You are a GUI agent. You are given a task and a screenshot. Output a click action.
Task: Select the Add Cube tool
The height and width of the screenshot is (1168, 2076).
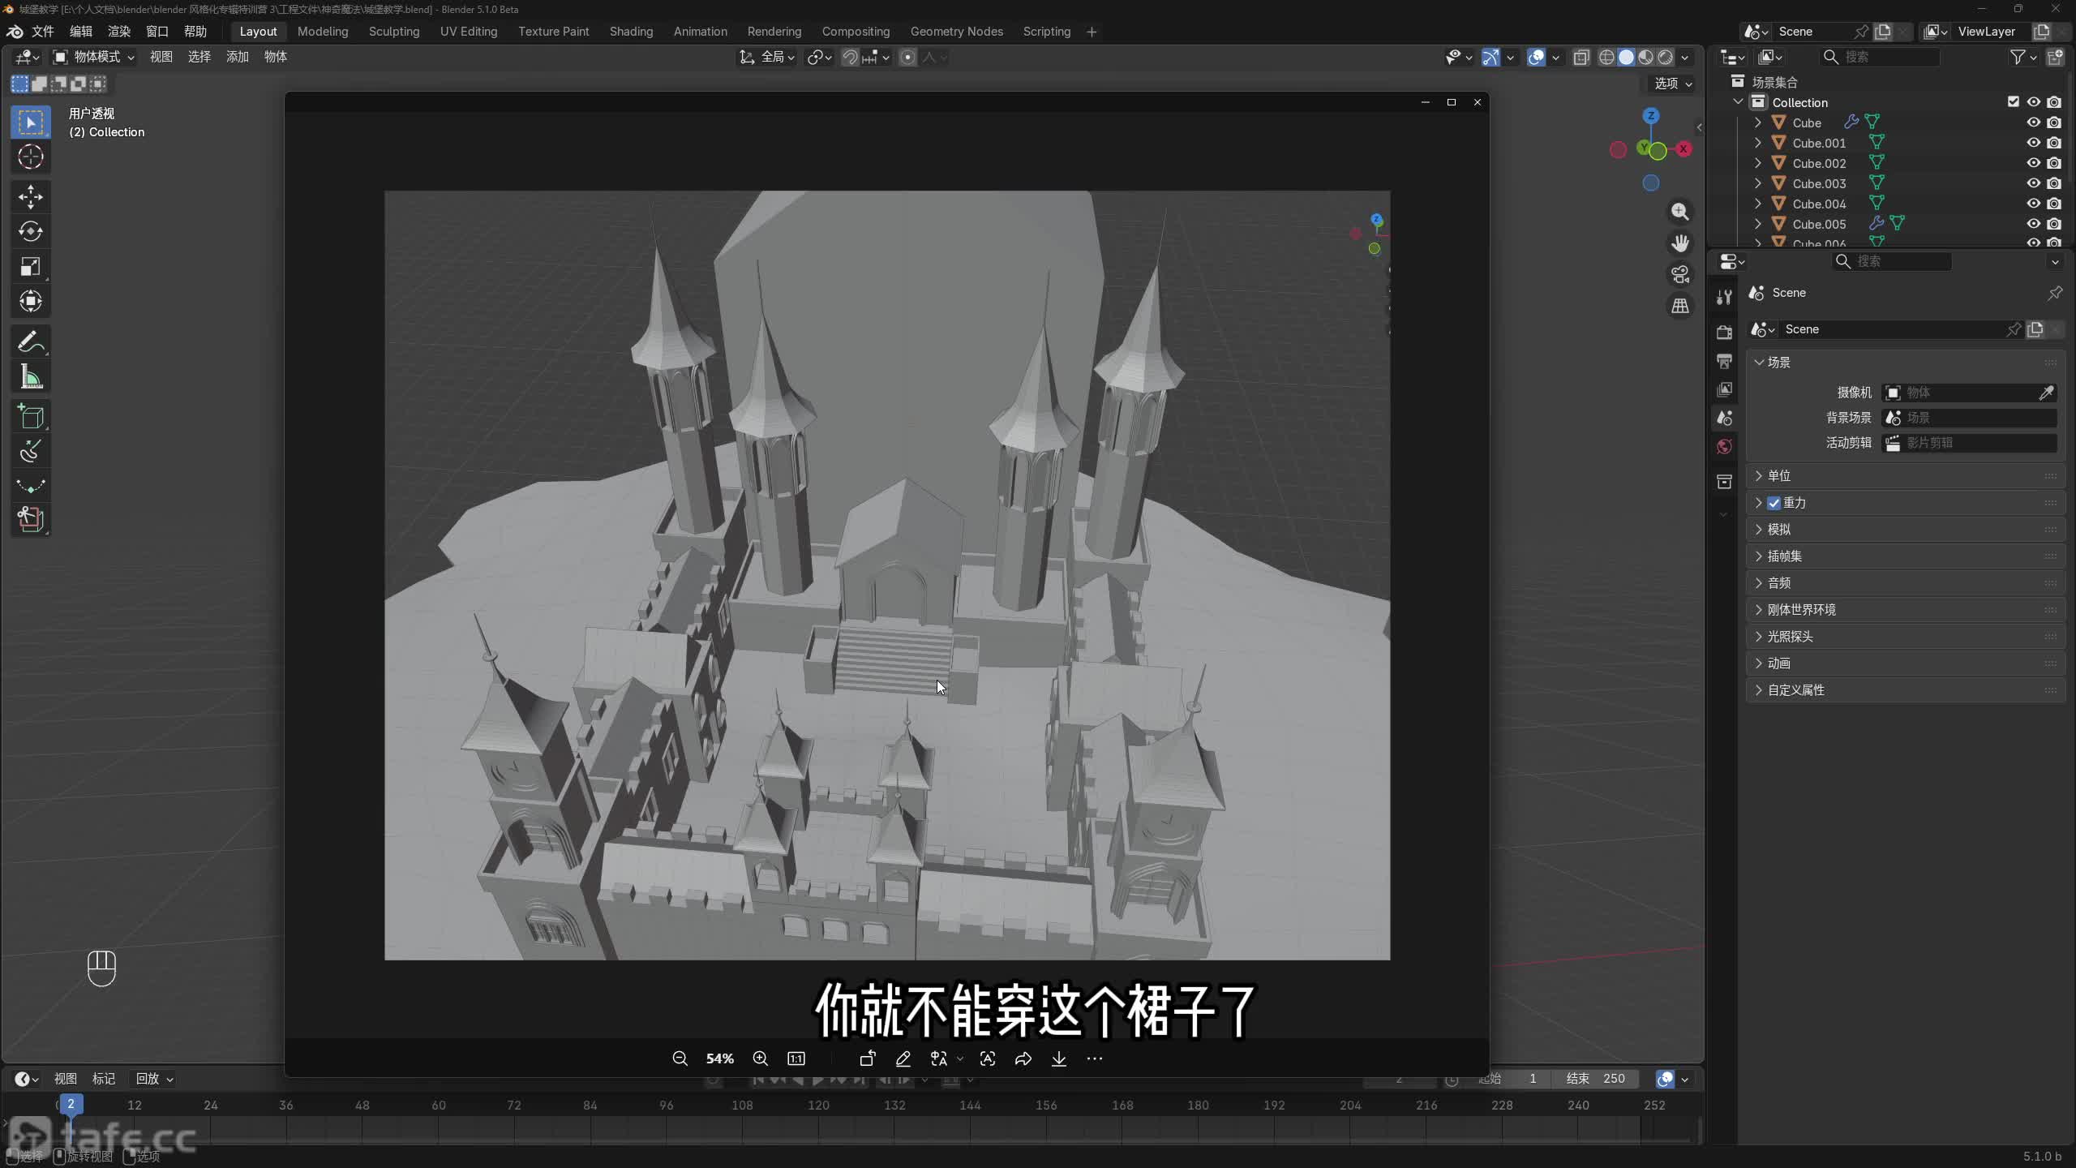pos(31,417)
